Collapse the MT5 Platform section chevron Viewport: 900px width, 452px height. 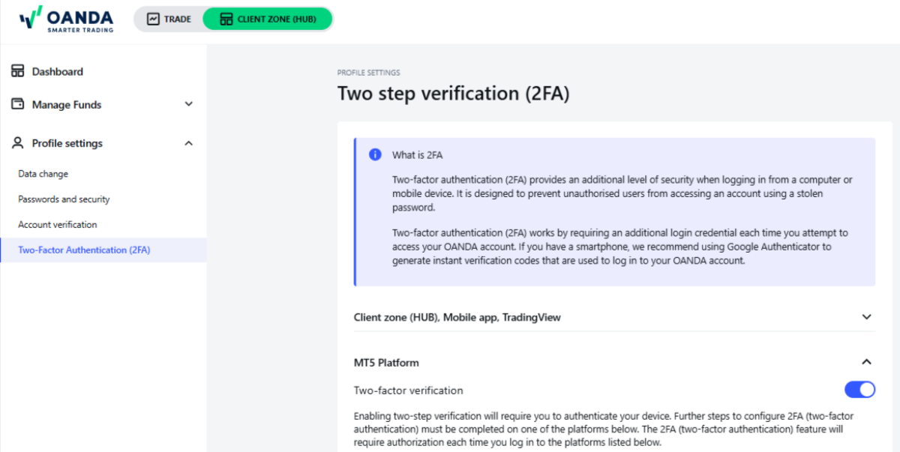(x=867, y=362)
